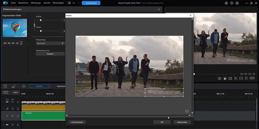Toggle visibility eye on the fx track
Image resolution: width=259 pixels, height=129 pixels.
tap(12, 116)
